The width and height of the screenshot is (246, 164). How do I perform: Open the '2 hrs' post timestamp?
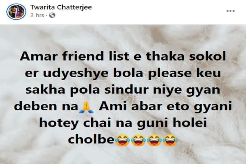tap(37, 15)
